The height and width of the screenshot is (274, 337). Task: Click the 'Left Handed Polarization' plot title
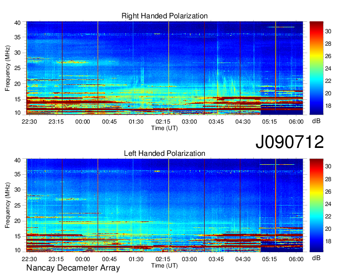[165, 153]
